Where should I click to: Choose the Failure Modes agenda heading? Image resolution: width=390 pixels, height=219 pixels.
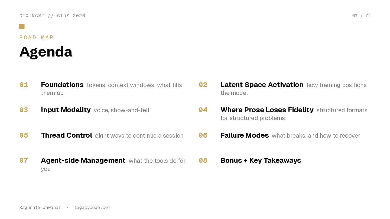click(x=245, y=135)
